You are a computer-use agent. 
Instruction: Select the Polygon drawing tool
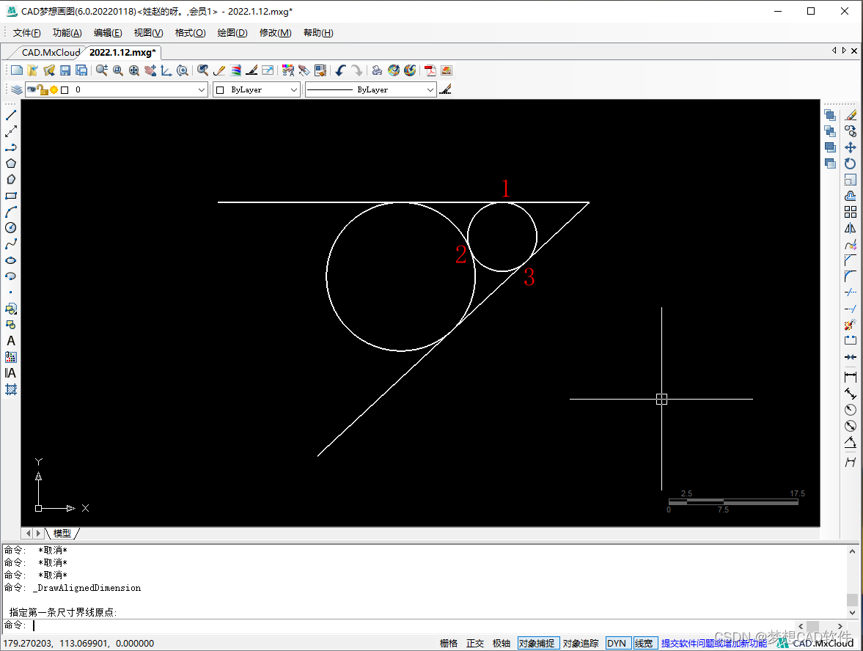11,163
